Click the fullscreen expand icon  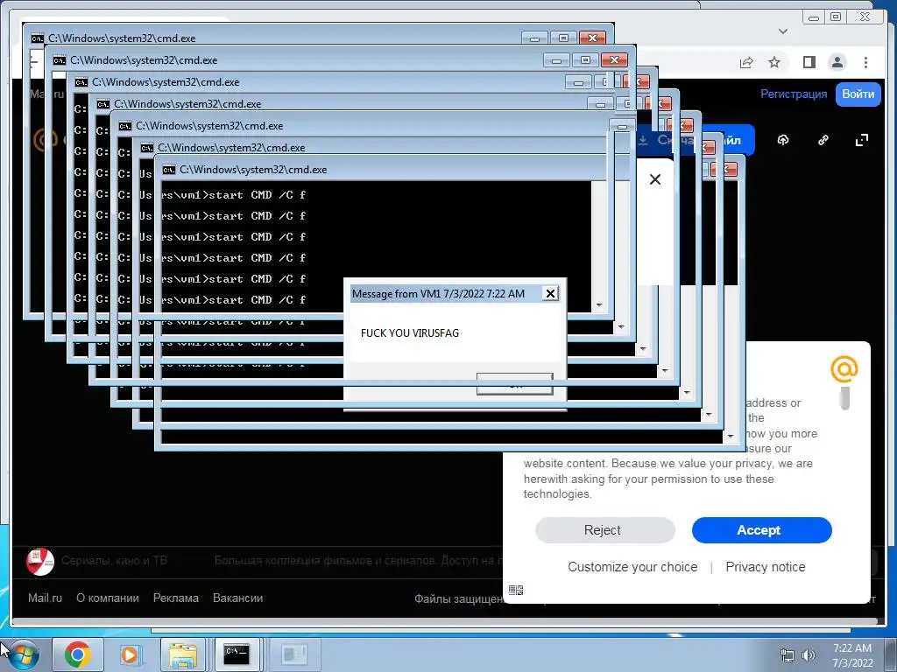click(x=862, y=140)
